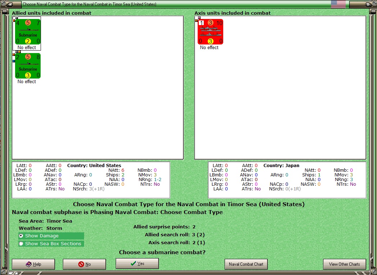The image size is (377, 275).
Task: Open the Naval Combat Chart
Action: pos(246,264)
